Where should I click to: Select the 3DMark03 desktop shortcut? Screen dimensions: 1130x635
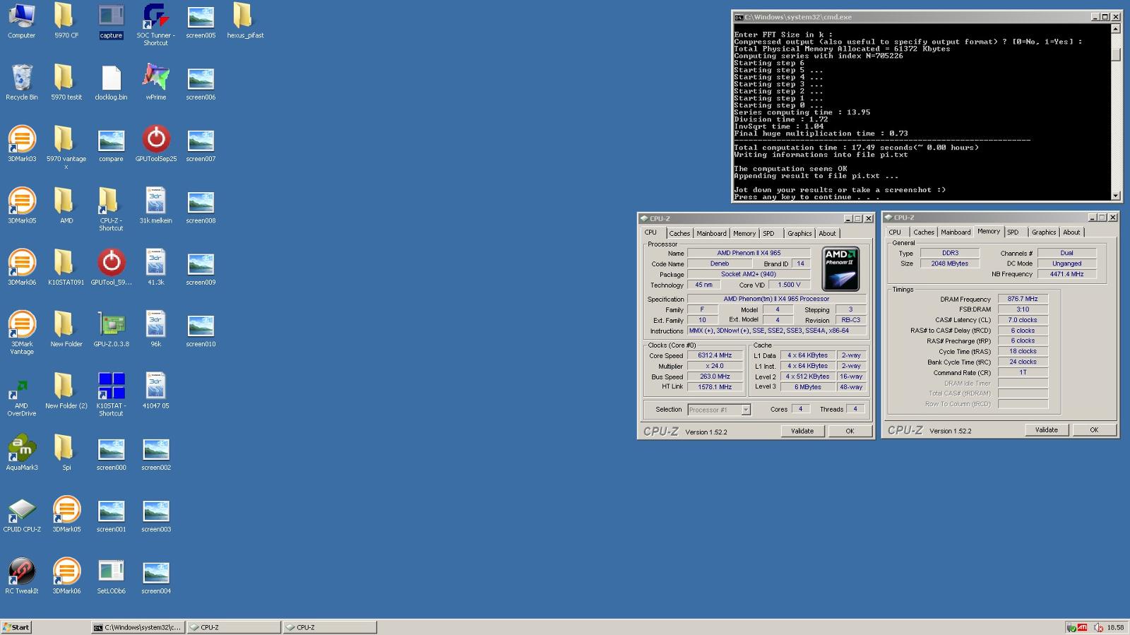[x=21, y=144]
